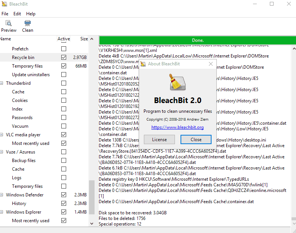
Task: Click the cleaner list scrollbar thumb
Action: click(92, 198)
